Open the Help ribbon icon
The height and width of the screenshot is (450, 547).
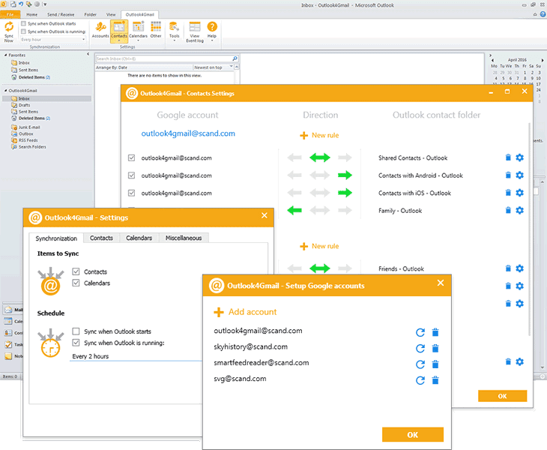point(212,31)
